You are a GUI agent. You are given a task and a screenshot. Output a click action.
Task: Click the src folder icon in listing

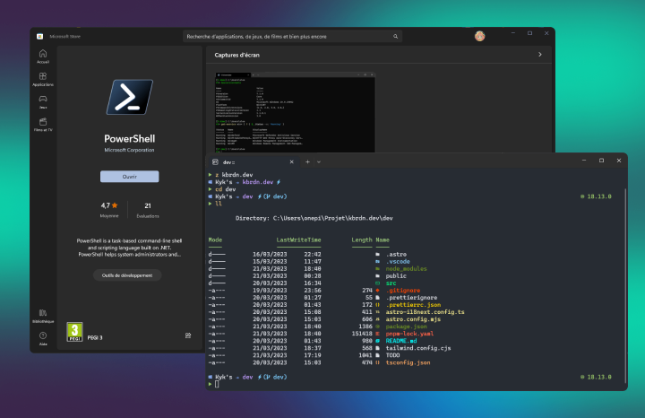pos(377,283)
